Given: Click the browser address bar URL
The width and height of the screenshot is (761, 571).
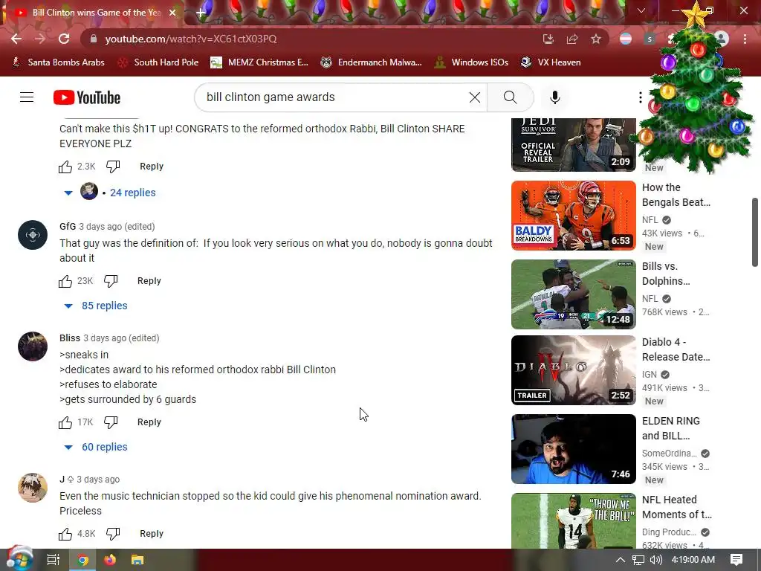Looking at the screenshot, I should (x=191, y=39).
